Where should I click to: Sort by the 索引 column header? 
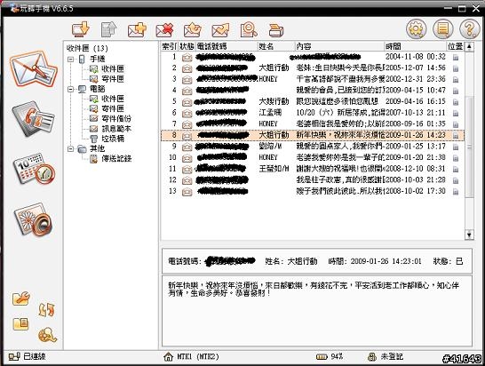(169, 46)
